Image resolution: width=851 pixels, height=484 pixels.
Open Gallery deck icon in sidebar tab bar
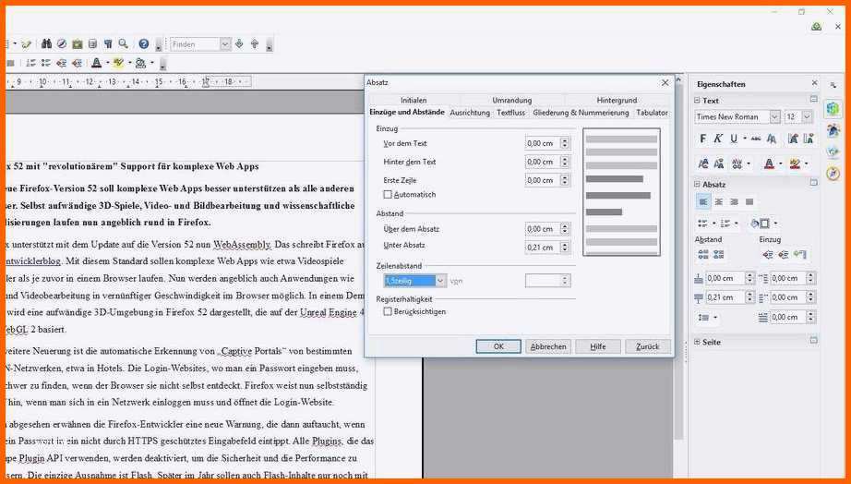(833, 152)
